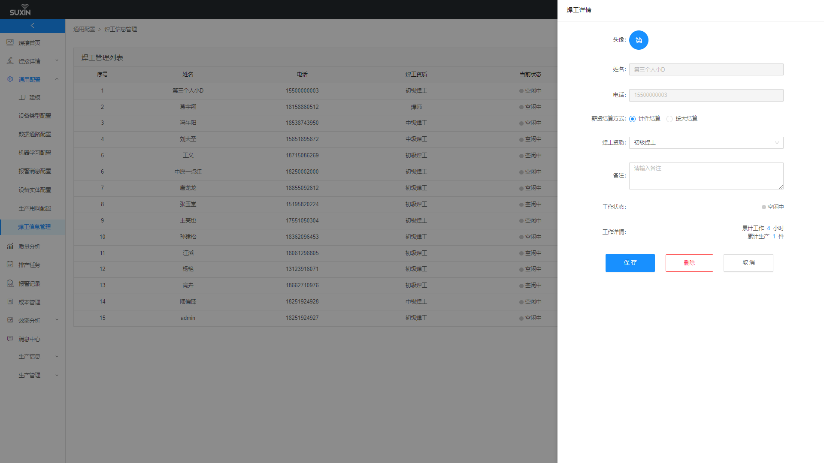The height and width of the screenshot is (463, 824).
Task: Expand the 效率分析 submenu chevron
Action: coord(57,320)
